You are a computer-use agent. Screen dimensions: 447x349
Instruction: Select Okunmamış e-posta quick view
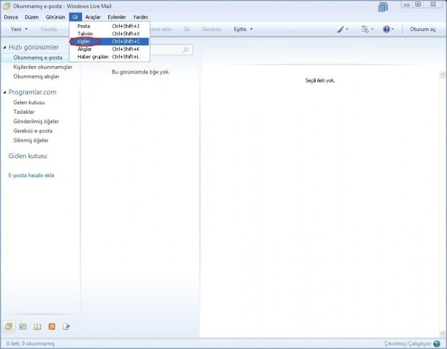(37, 58)
